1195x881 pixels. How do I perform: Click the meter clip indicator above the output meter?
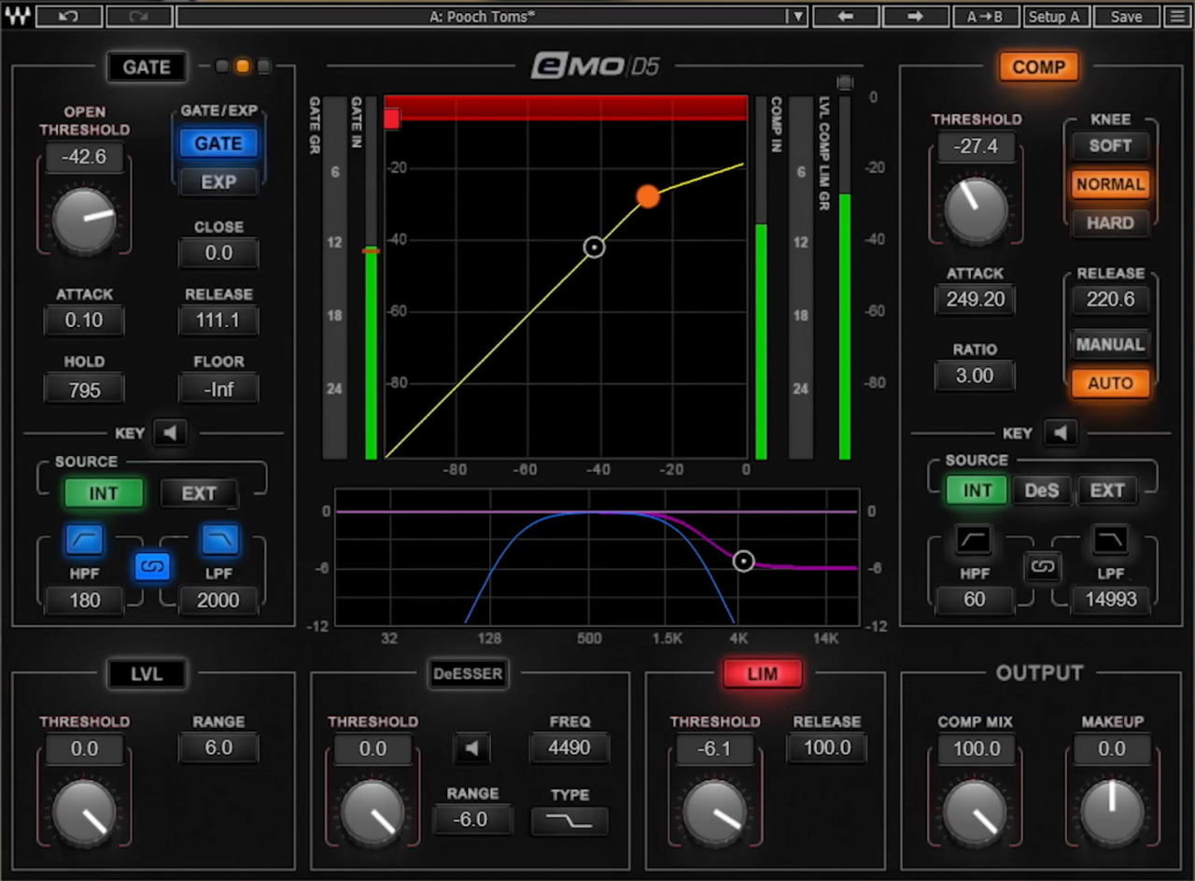point(845,82)
